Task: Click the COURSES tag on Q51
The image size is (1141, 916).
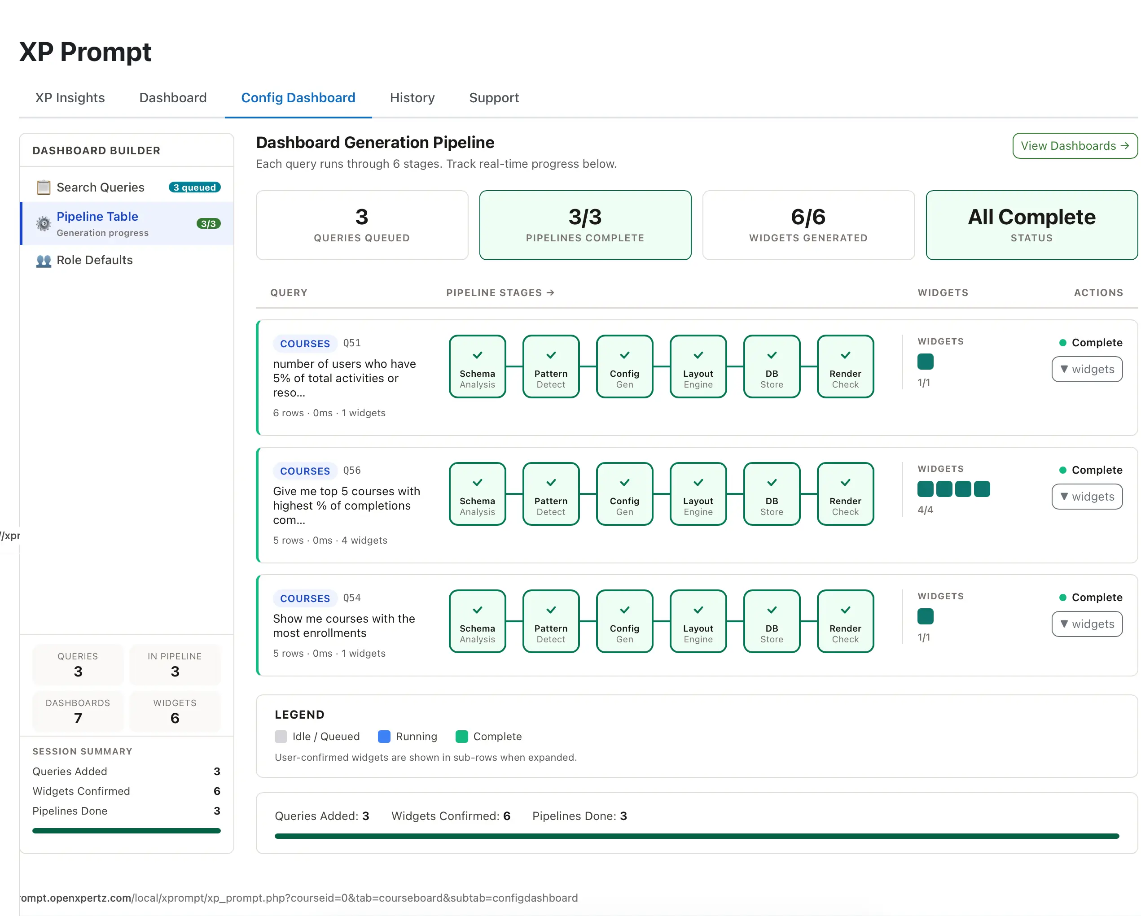Action: [305, 344]
